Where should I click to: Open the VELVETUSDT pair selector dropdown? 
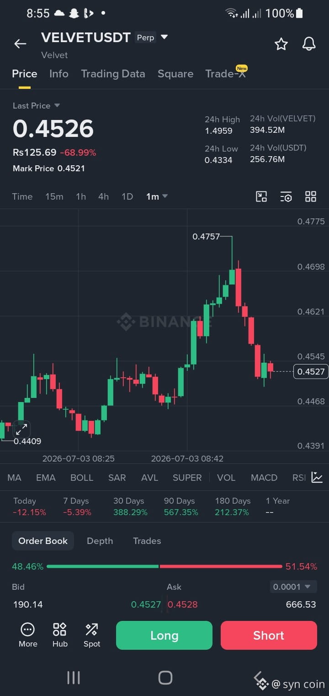(164, 37)
